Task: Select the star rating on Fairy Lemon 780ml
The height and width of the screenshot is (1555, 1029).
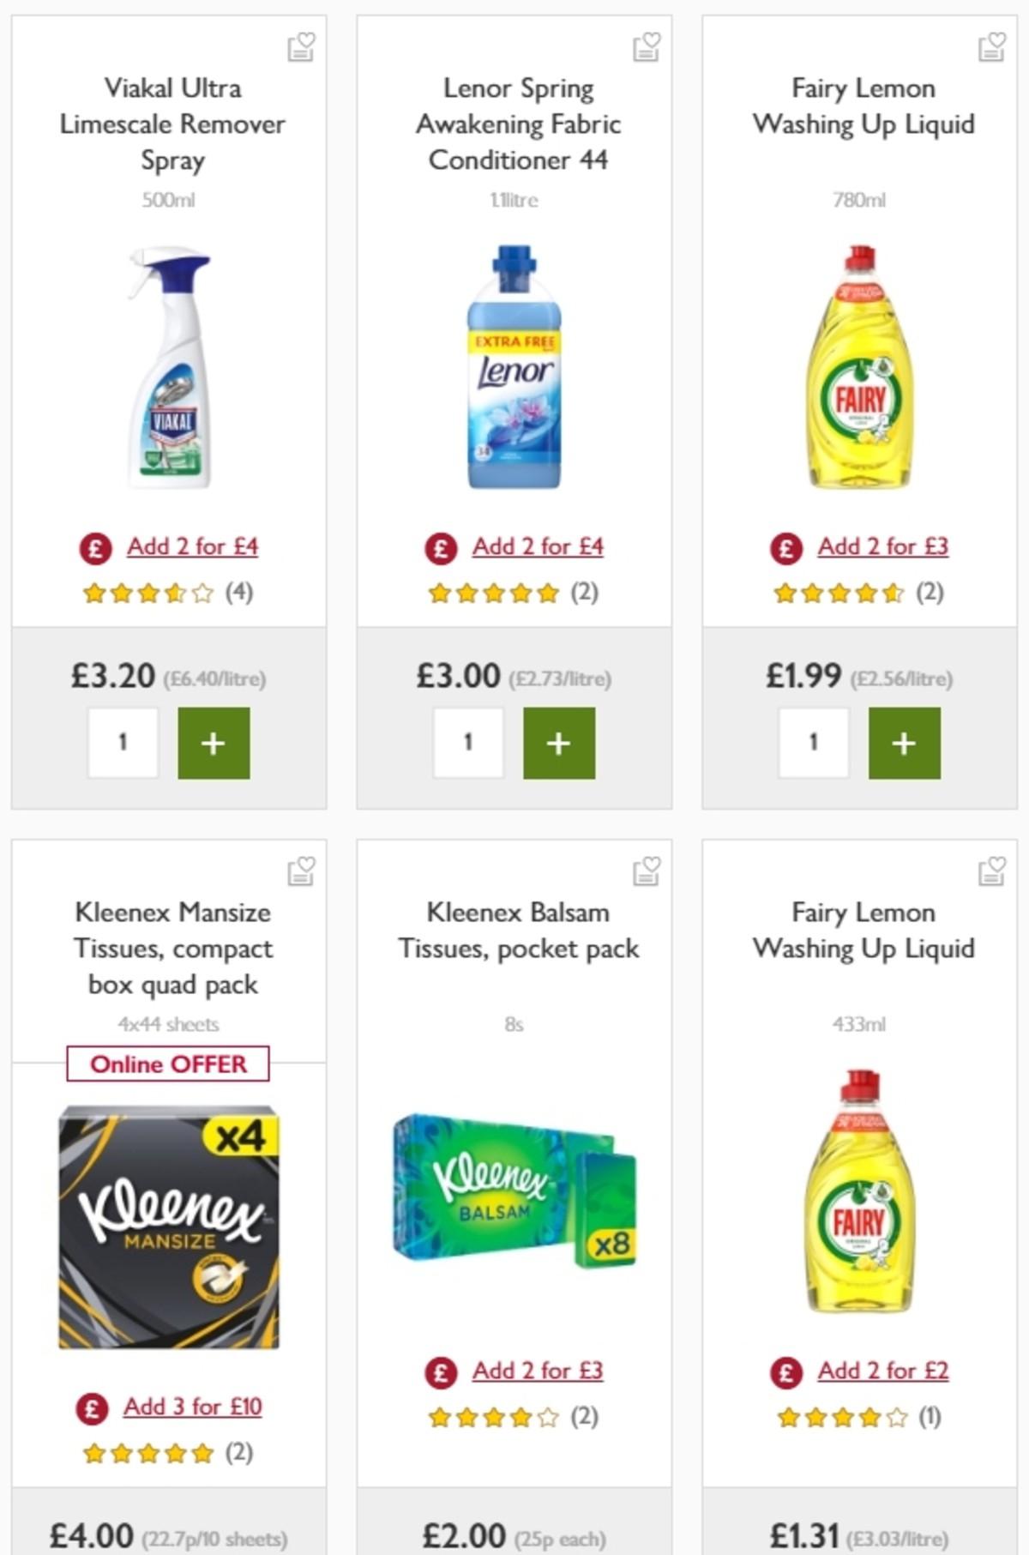Action: click(837, 592)
